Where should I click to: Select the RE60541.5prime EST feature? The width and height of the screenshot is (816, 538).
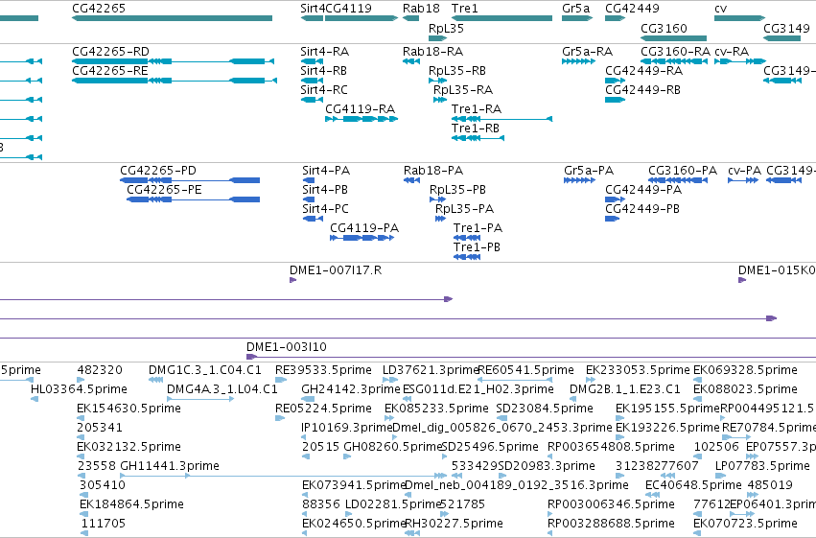pos(515,380)
